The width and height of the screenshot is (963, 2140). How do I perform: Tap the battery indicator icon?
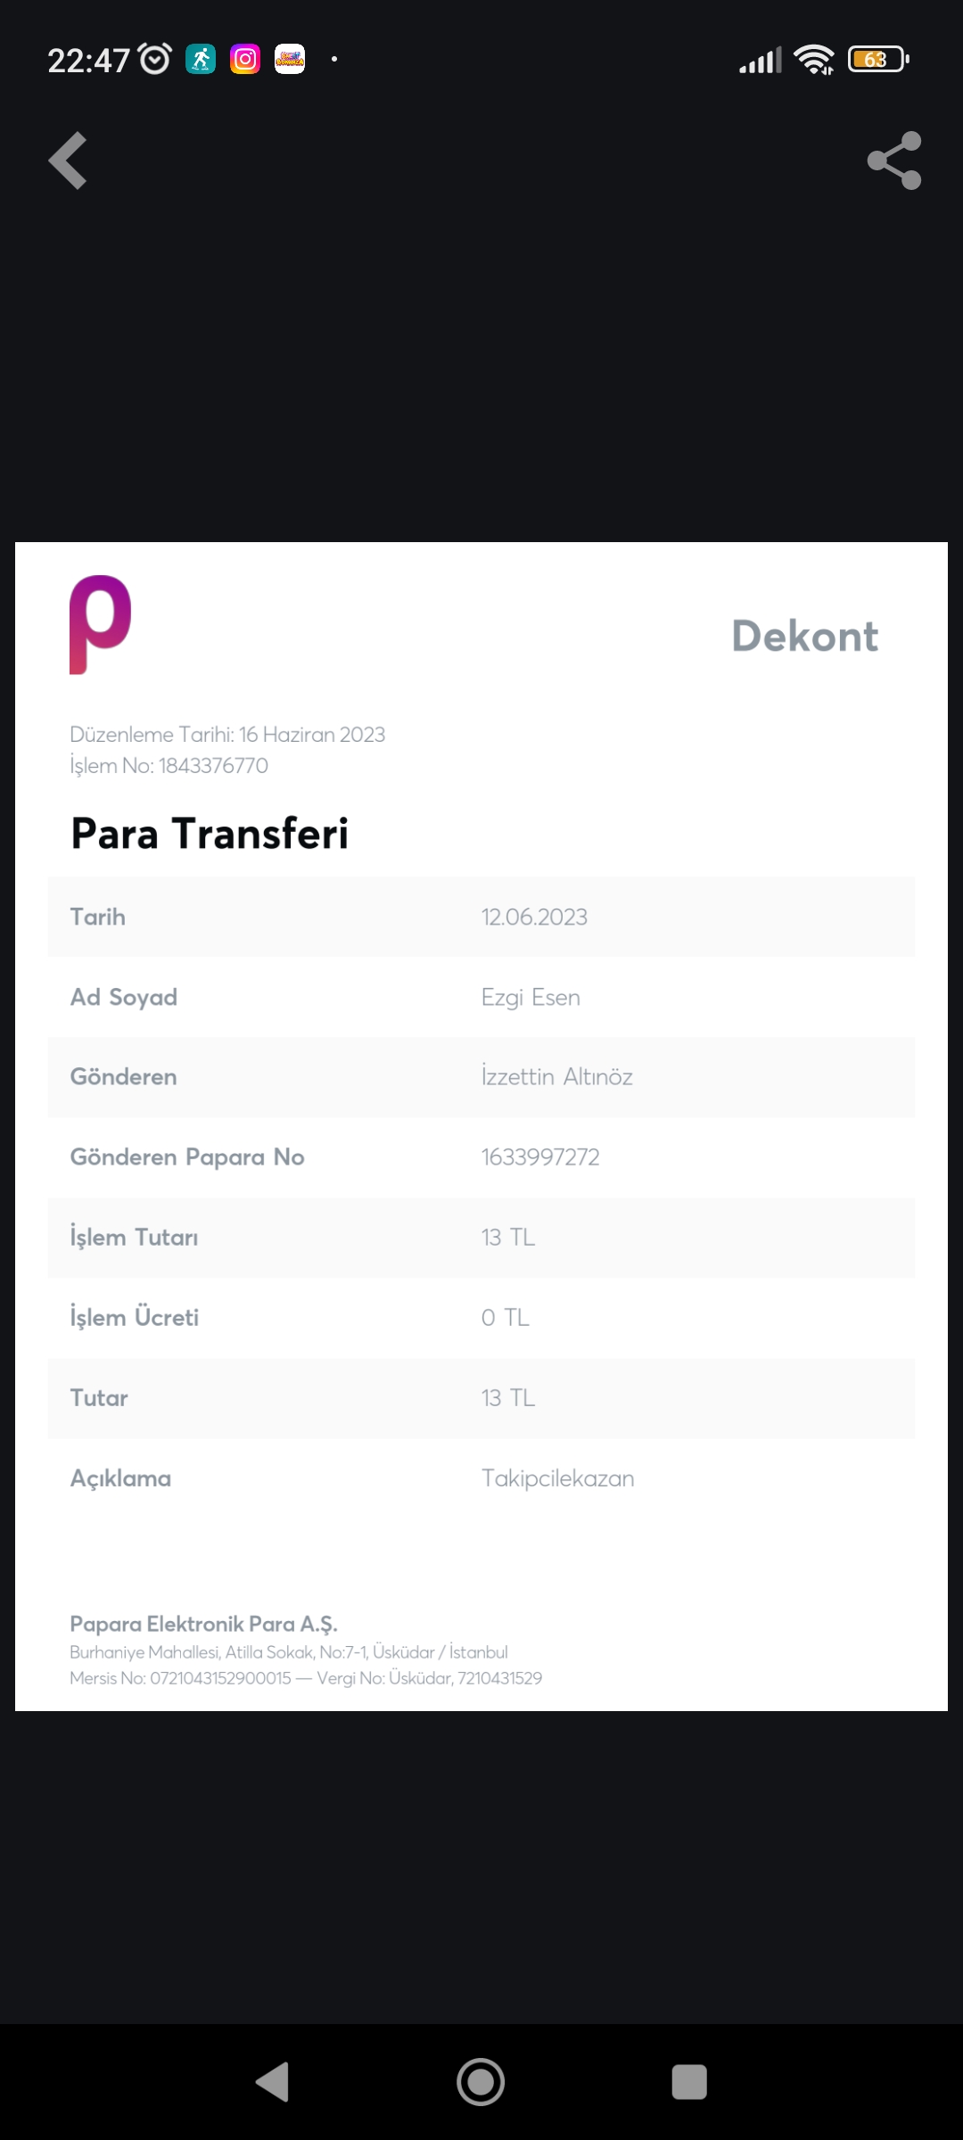click(x=878, y=60)
